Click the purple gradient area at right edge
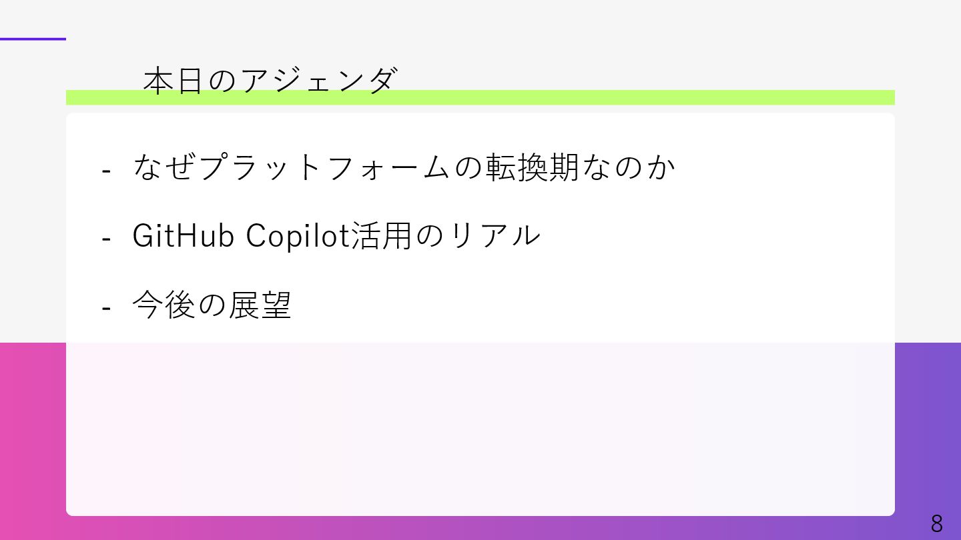The height and width of the screenshot is (540, 961). coord(928,427)
